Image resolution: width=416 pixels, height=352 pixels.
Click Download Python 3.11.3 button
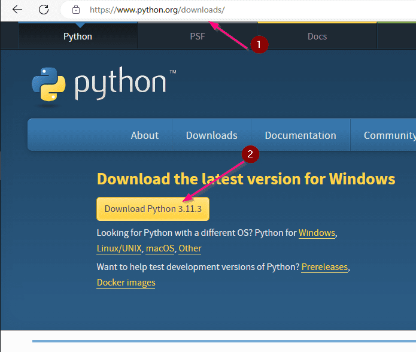(153, 209)
